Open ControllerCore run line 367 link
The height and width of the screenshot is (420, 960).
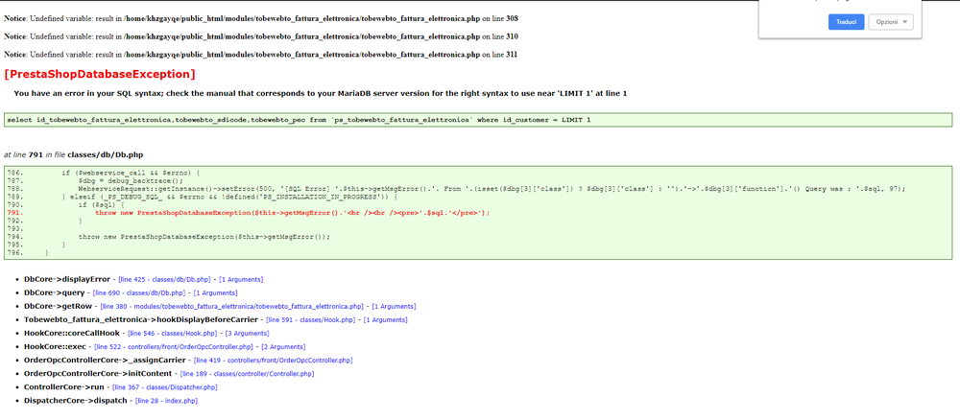tap(165, 387)
